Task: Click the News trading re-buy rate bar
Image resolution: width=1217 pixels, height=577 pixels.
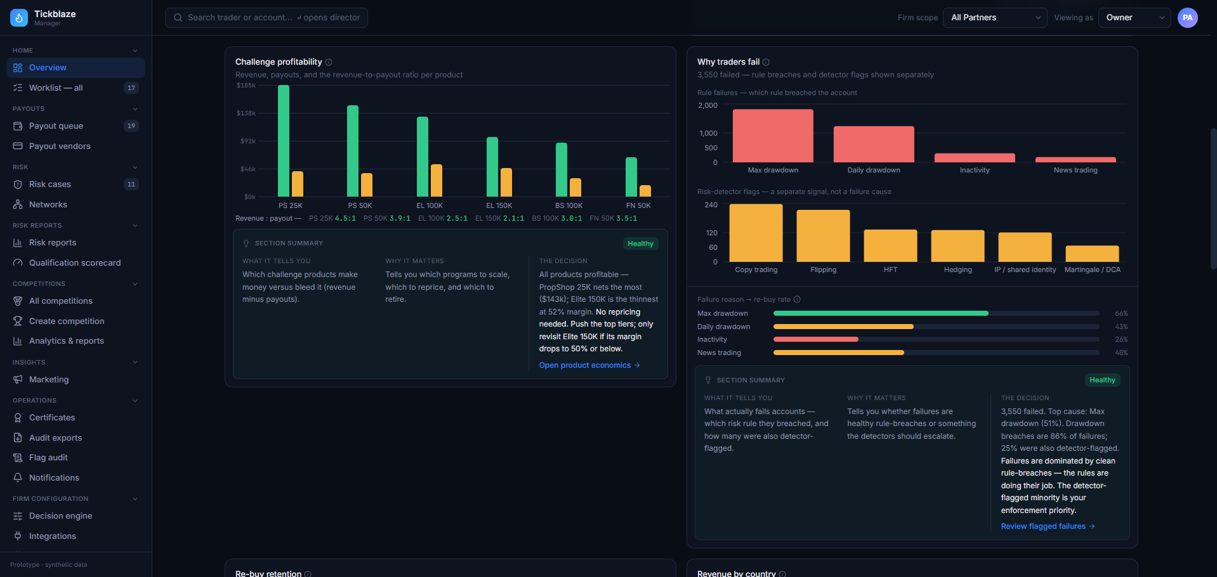Action: (x=937, y=353)
